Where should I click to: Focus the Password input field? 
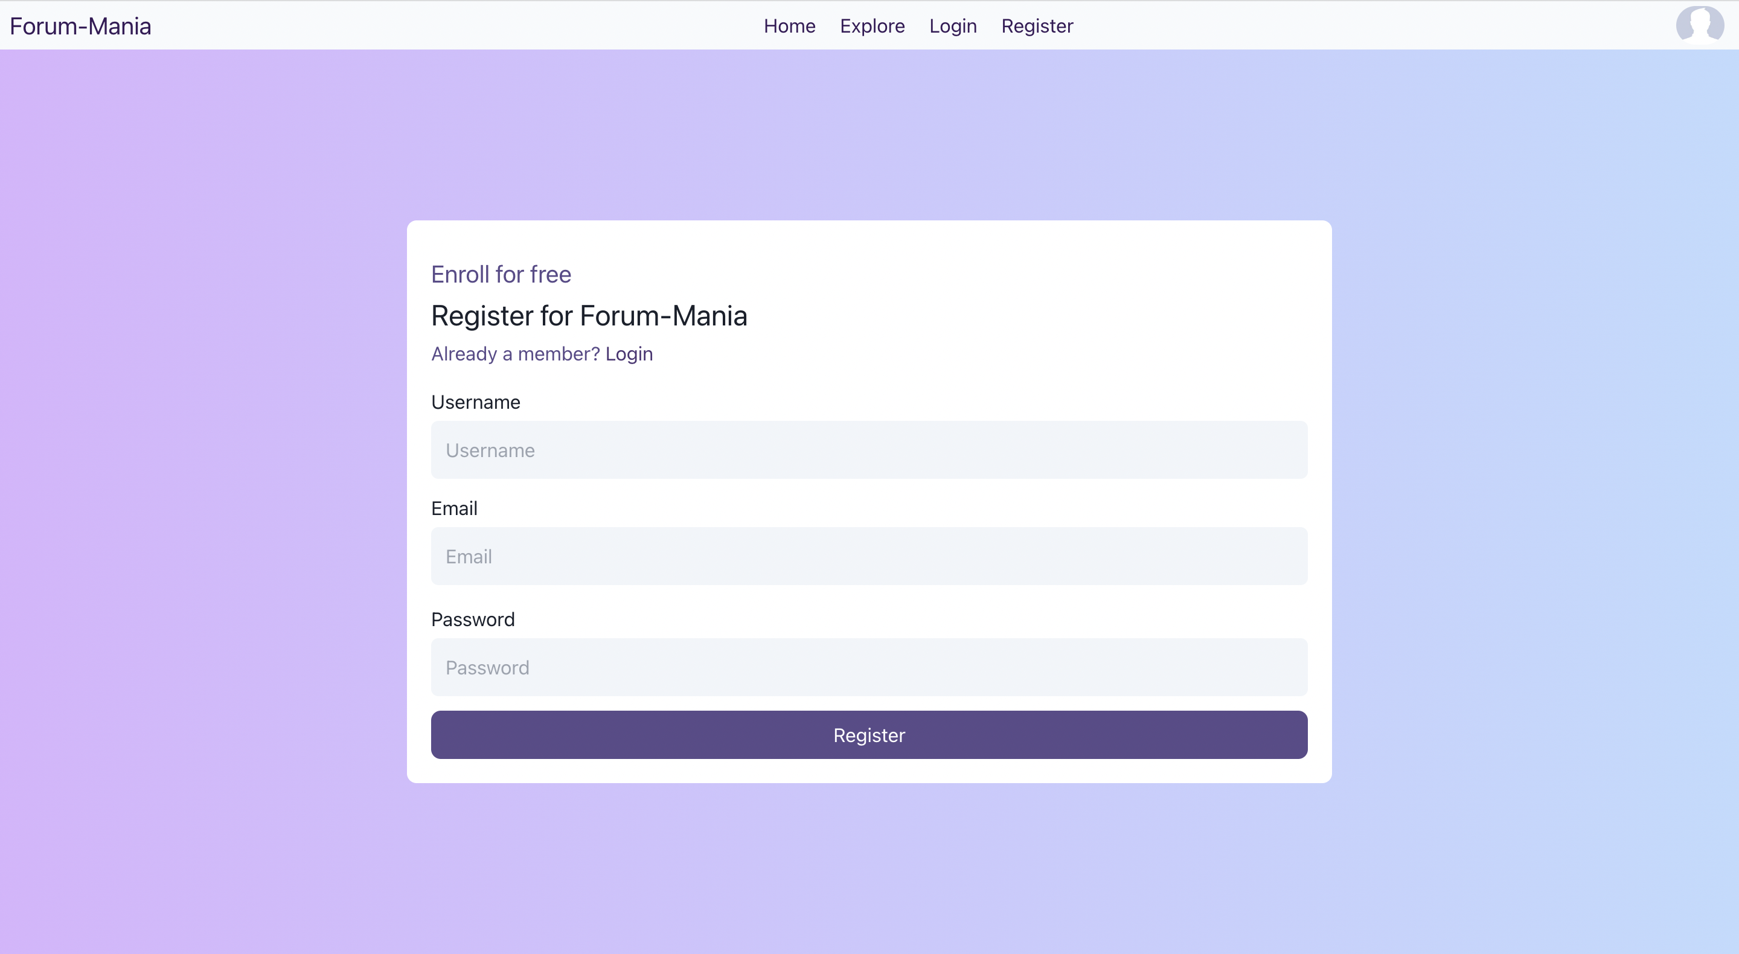(869, 667)
